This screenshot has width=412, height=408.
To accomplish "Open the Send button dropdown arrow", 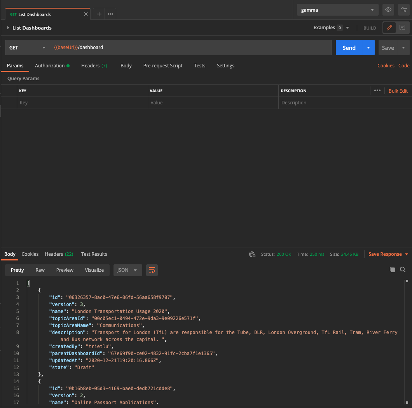I will point(368,47).
